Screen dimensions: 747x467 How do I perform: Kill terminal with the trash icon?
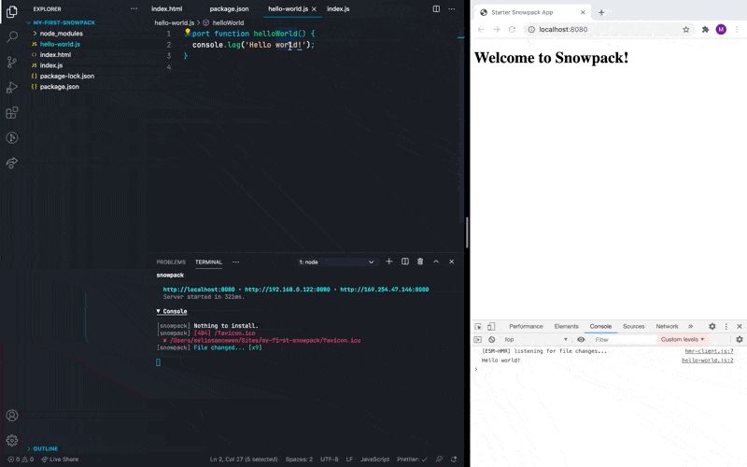pos(420,262)
